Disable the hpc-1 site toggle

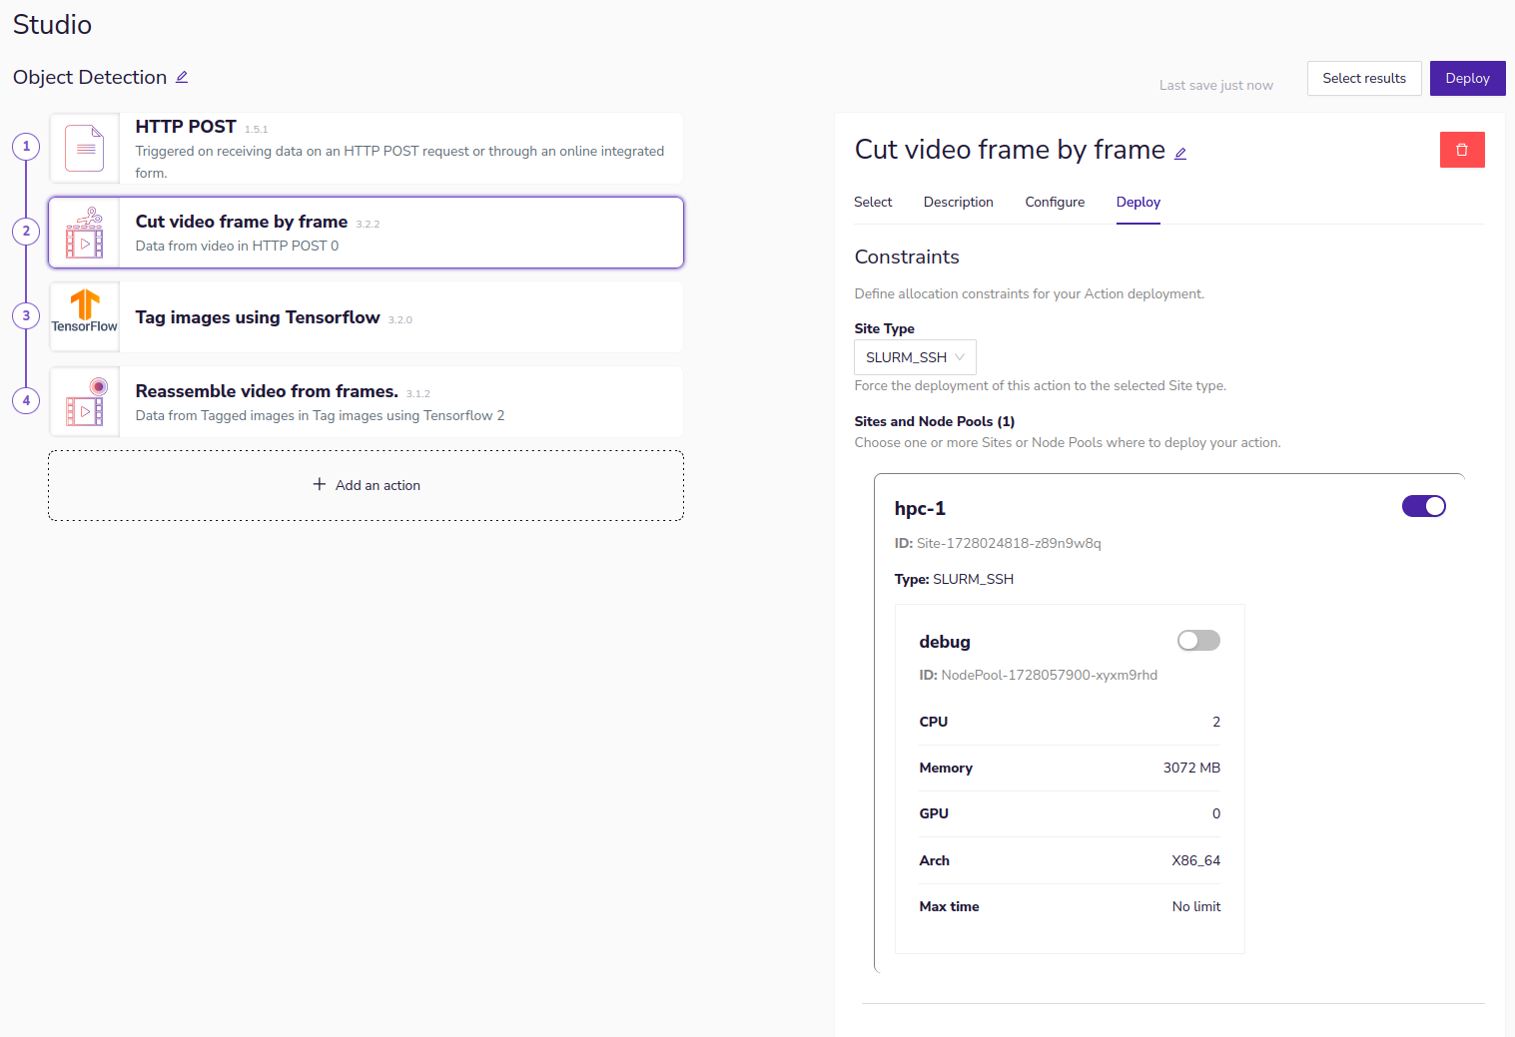pos(1423,506)
